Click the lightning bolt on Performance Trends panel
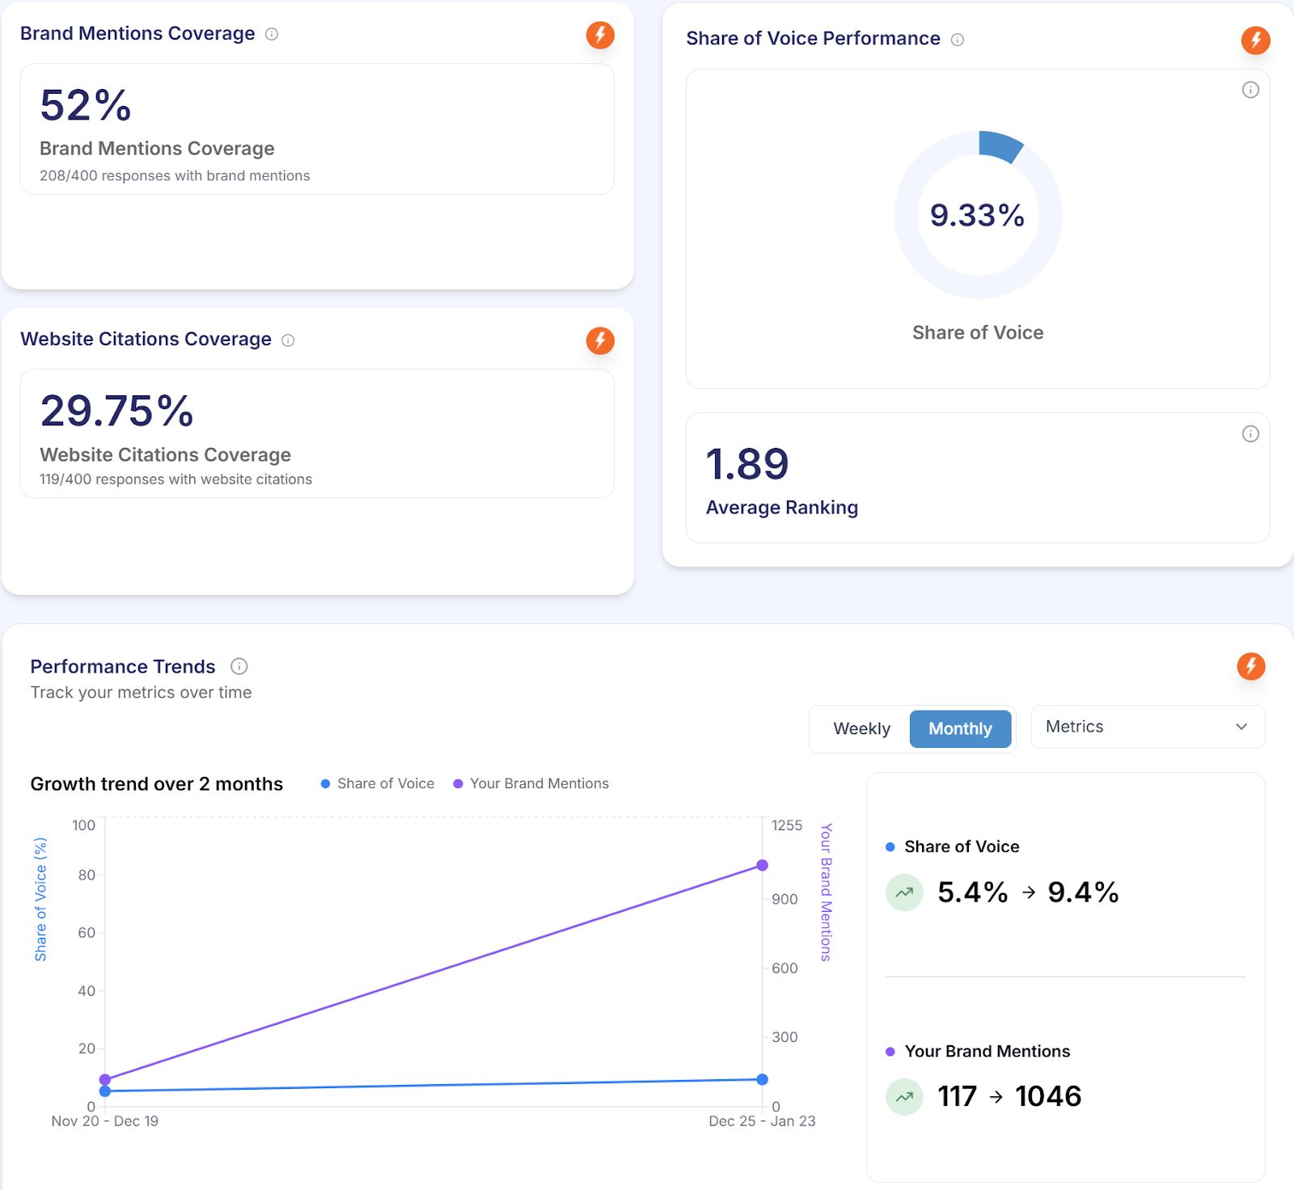The width and height of the screenshot is (1294, 1190). pos(1251,666)
